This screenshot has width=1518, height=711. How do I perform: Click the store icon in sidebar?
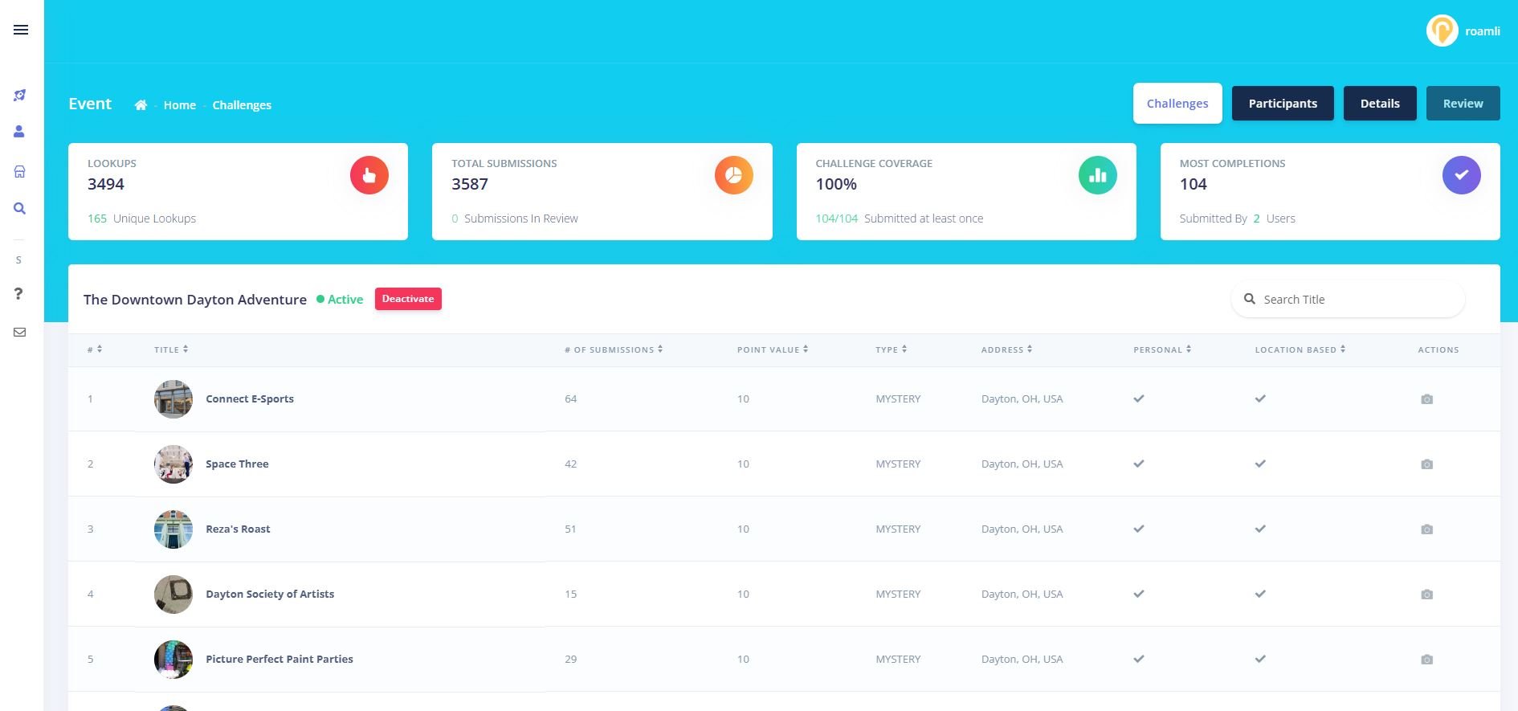(x=20, y=171)
